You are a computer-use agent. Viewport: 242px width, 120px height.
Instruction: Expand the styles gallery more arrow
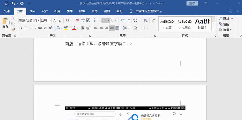pos(213,28)
